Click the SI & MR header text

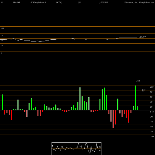tap(16, 2)
